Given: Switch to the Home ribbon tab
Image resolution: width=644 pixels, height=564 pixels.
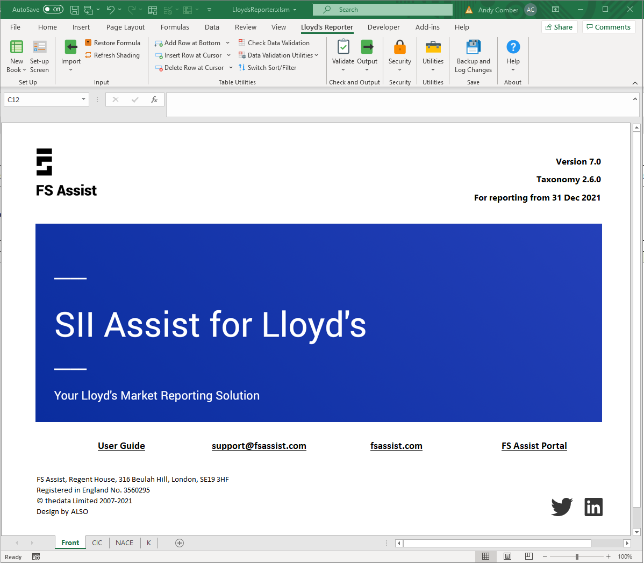Looking at the screenshot, I should tap(48, 27).
